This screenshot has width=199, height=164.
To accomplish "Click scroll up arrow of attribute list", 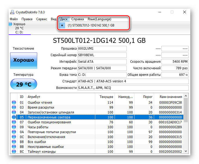I will coord(186,96).
